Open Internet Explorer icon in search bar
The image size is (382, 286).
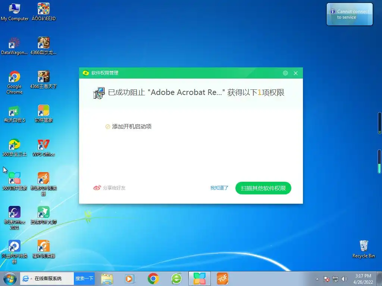pos(25,279)
